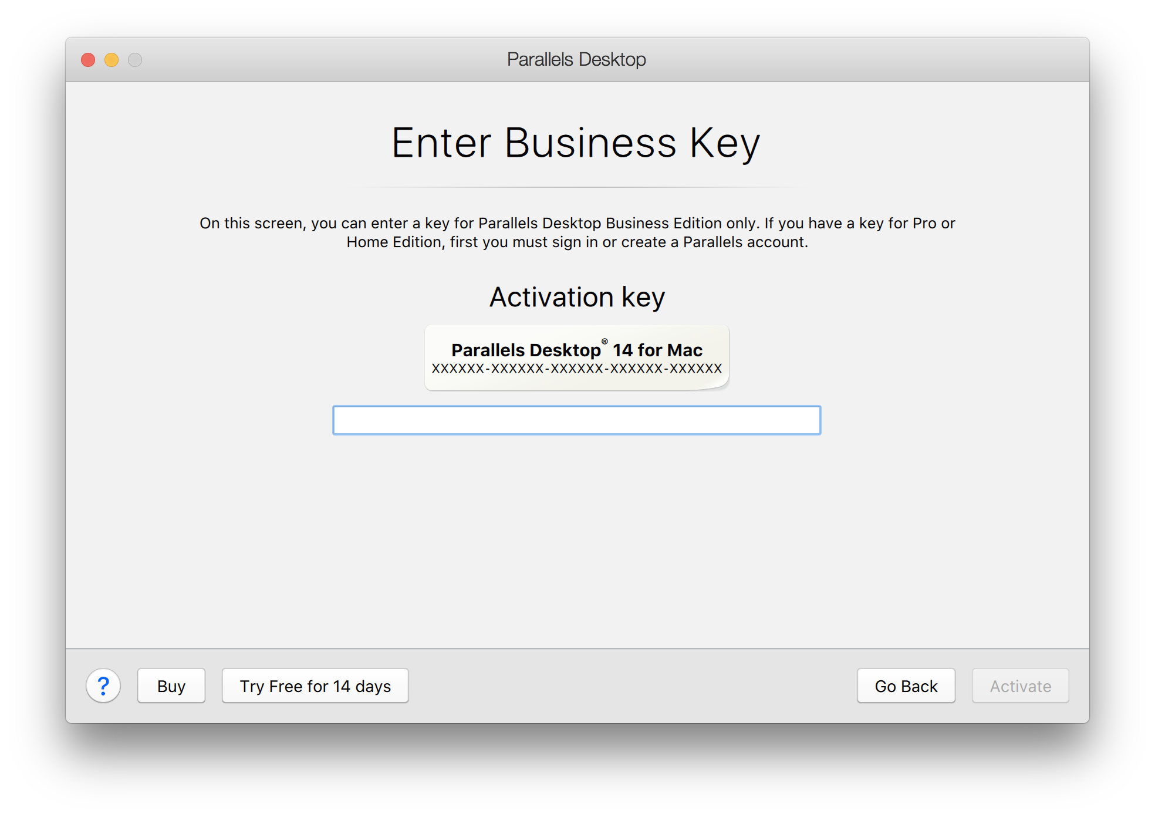The height and width of the screenshot is (817, 1155).
Task: Open help with the question mark icon
Action: [103, 686]
